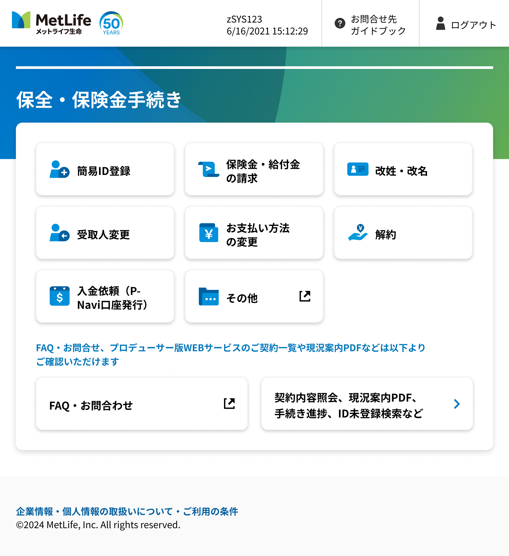The width and height of the screenshot is (509, 556).
Task: Click the person-arrow icon for 受取人変更
Action: 59,233
